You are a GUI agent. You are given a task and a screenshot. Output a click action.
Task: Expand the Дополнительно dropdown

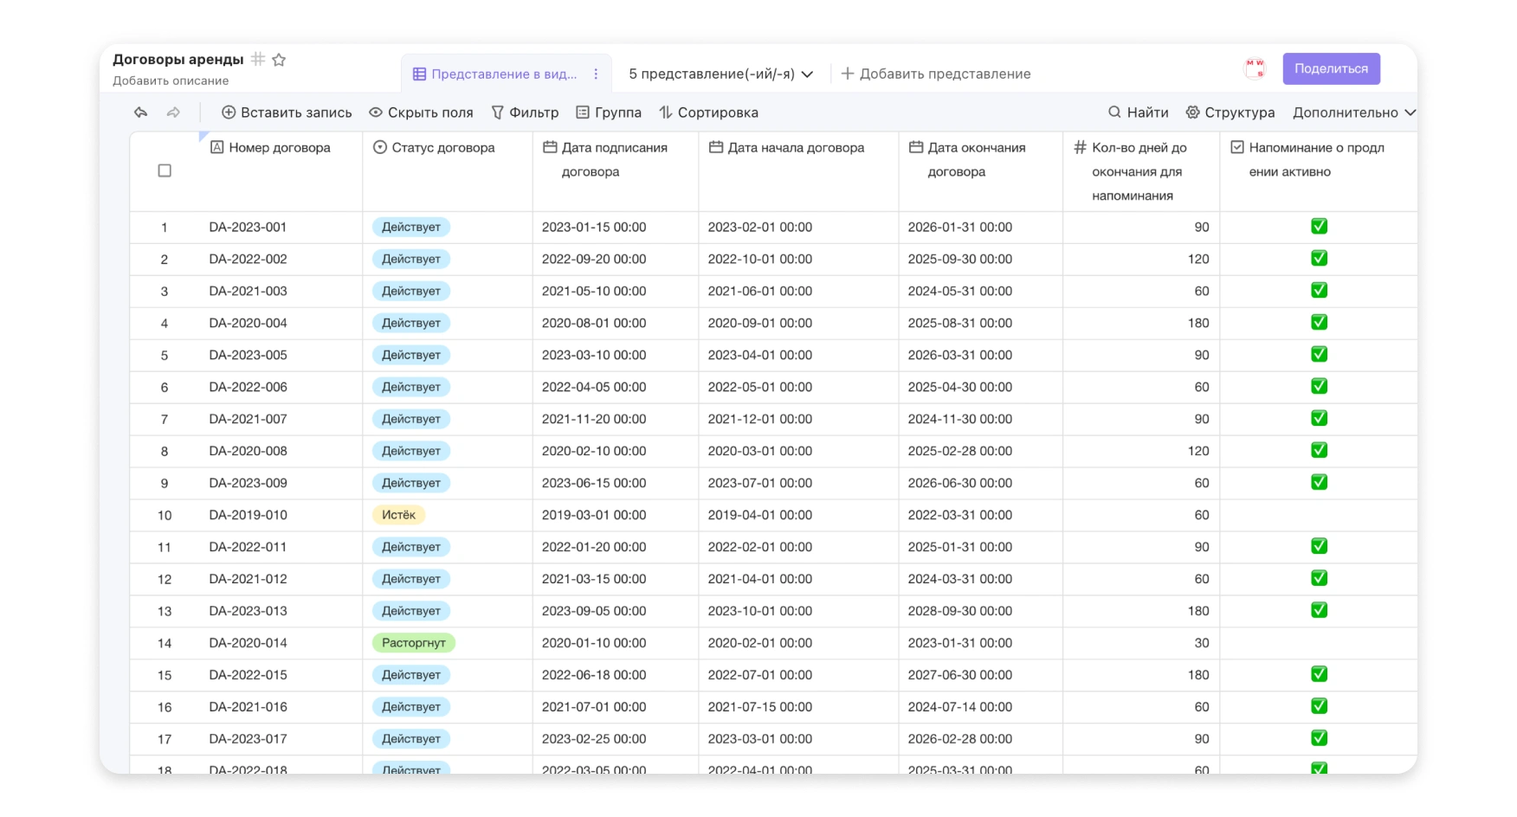pyautogui.click(x=1354, y=113)
